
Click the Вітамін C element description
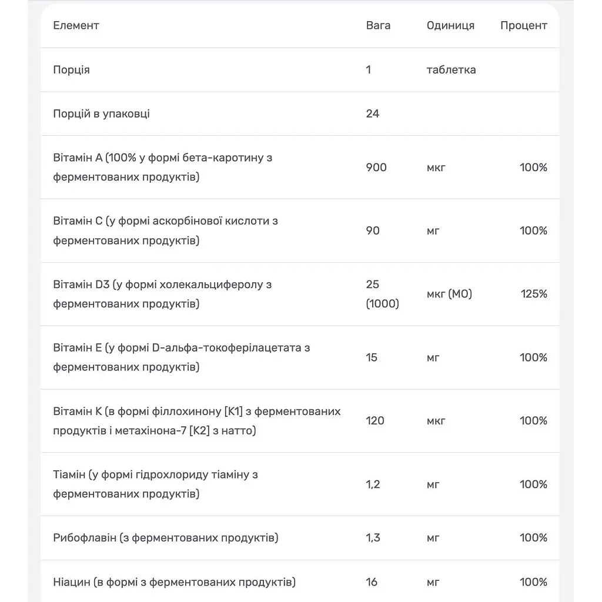coord(165,230)
